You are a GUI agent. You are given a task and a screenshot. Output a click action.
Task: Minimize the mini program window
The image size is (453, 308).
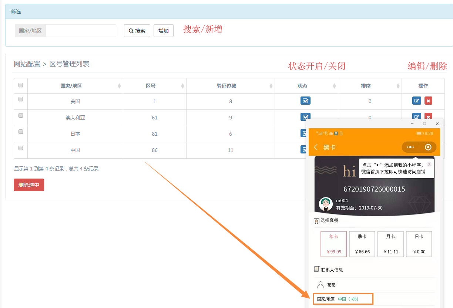412,123
